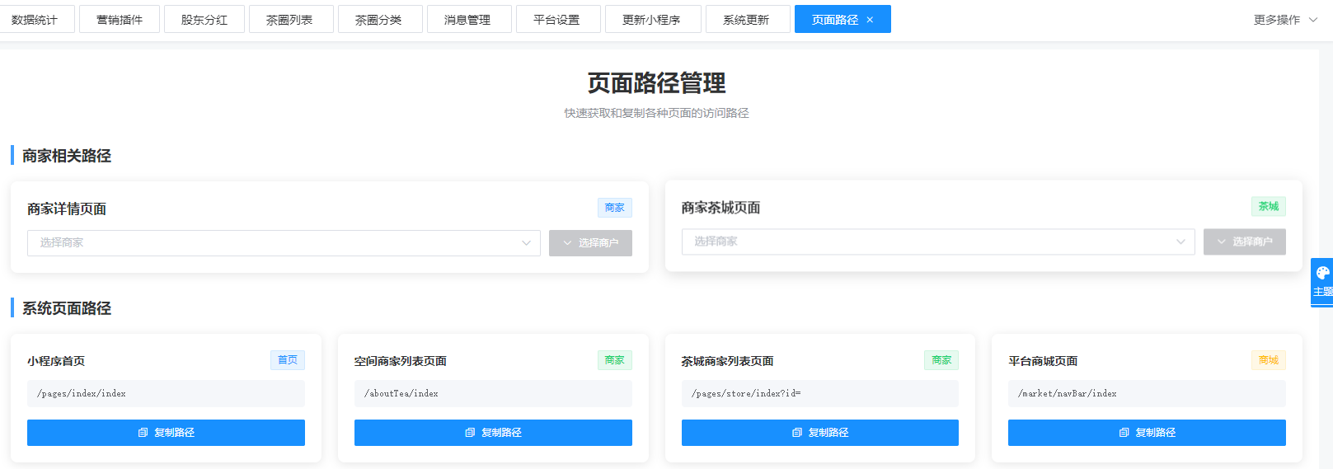The width and height of the screenshot is (1333, 469).
Task: Copy the 平台商城页面 path
Action: pos(1147,433)
